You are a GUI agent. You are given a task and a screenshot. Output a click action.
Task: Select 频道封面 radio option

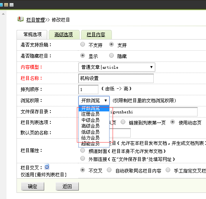point(83,150)
